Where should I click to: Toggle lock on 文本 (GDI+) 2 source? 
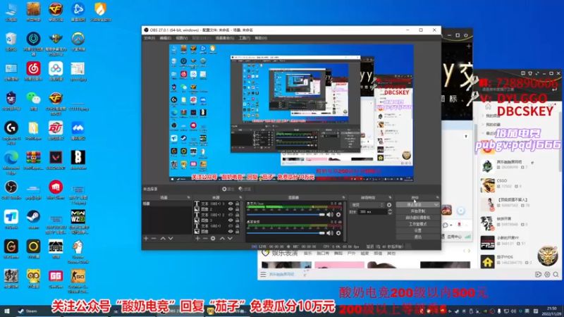(x=237, y=215)
